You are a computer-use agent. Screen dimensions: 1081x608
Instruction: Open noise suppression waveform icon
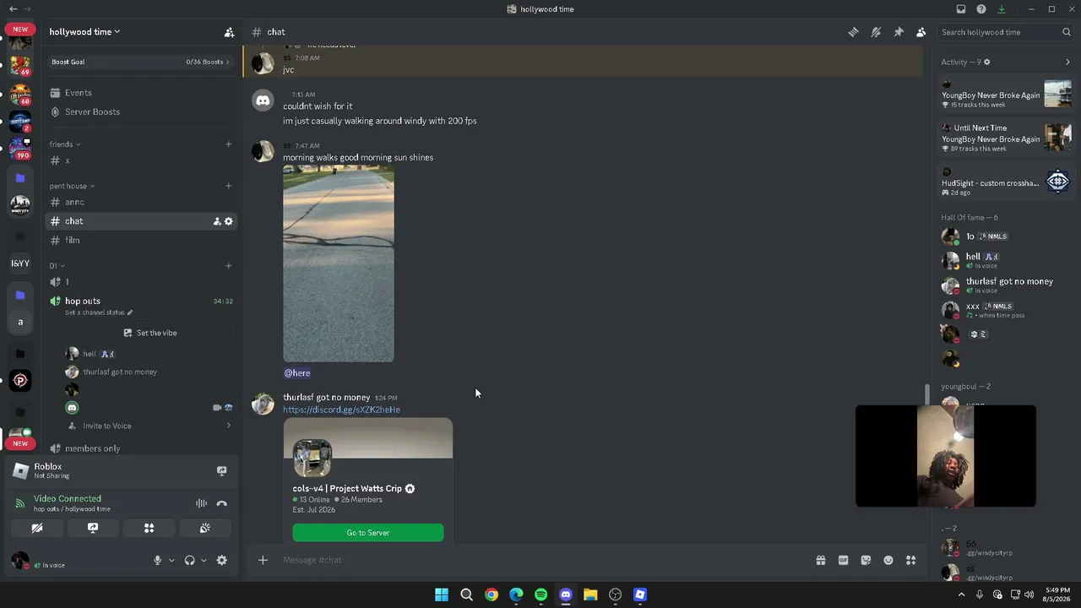[x=201, y=503]
